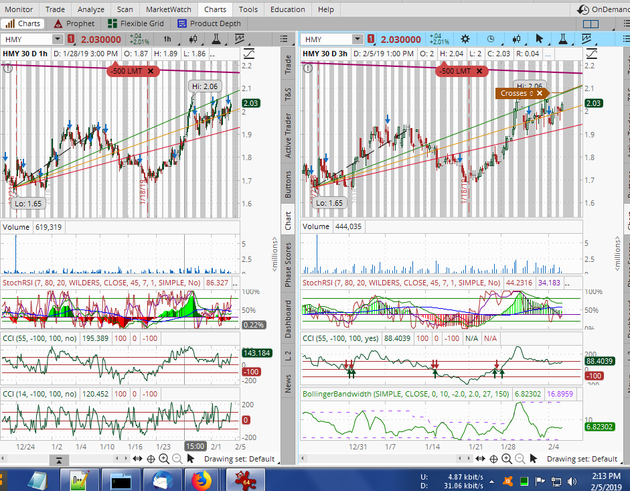This screenshot has height=491, width=630.
Task: Click the OnDemand button
Action: click(603, 9)
